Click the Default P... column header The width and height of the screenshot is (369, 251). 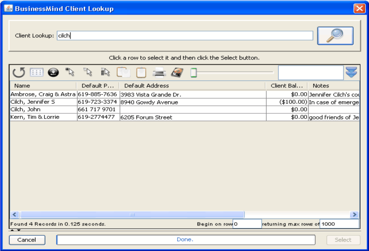pyautogui.click(x=98, y=86)
